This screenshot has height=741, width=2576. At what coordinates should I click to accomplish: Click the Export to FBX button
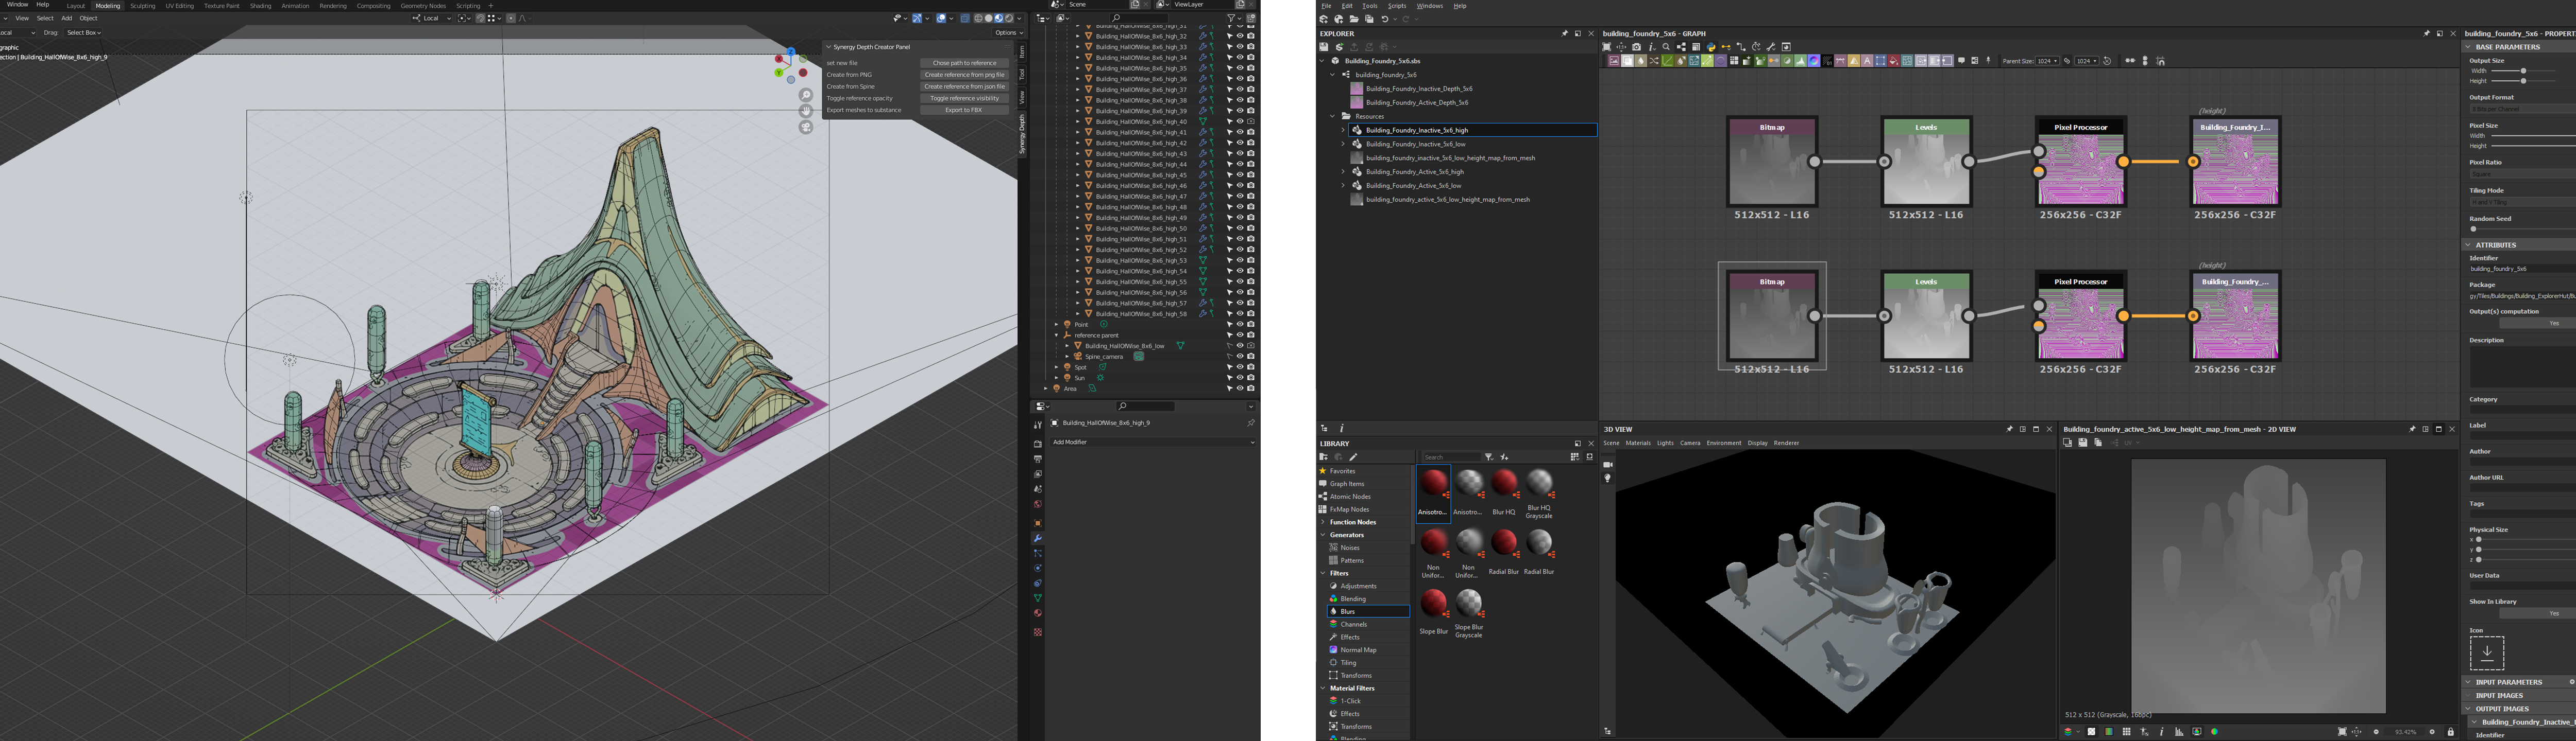[x=963, y=110]
